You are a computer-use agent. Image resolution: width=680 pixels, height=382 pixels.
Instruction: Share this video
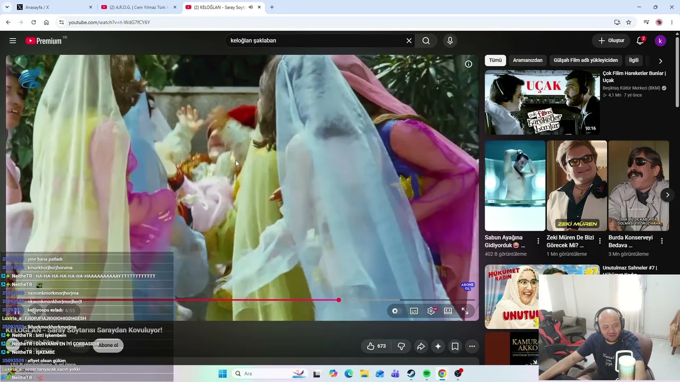pos(421,346)
